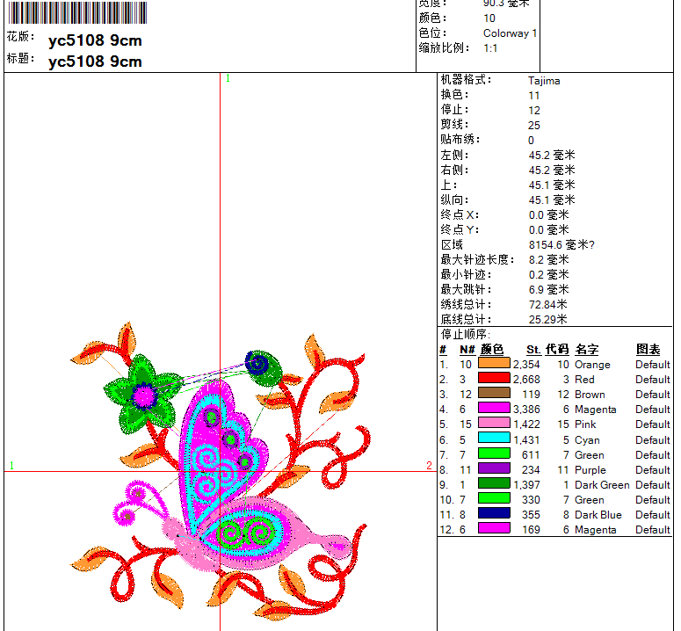The height and width of the screenshot is (631, 681).
Task: Select the Pink color swatch in row 5
Action: pos(494,424)
